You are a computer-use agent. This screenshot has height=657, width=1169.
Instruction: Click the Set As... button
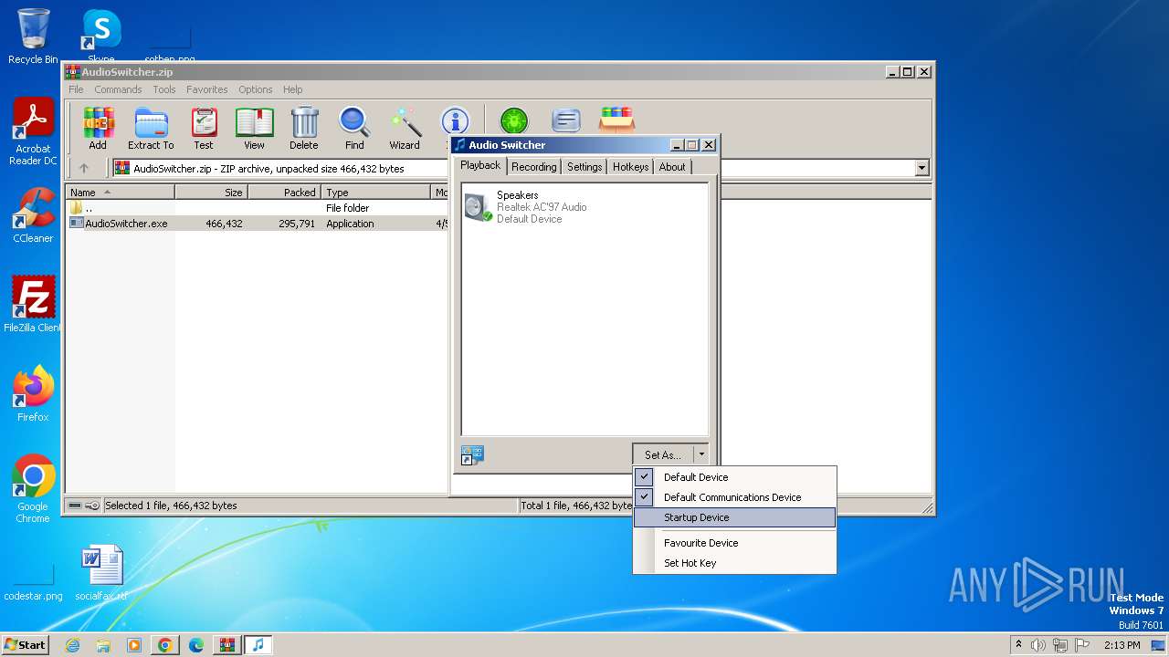pyautogui.click(x=663, y=454)
